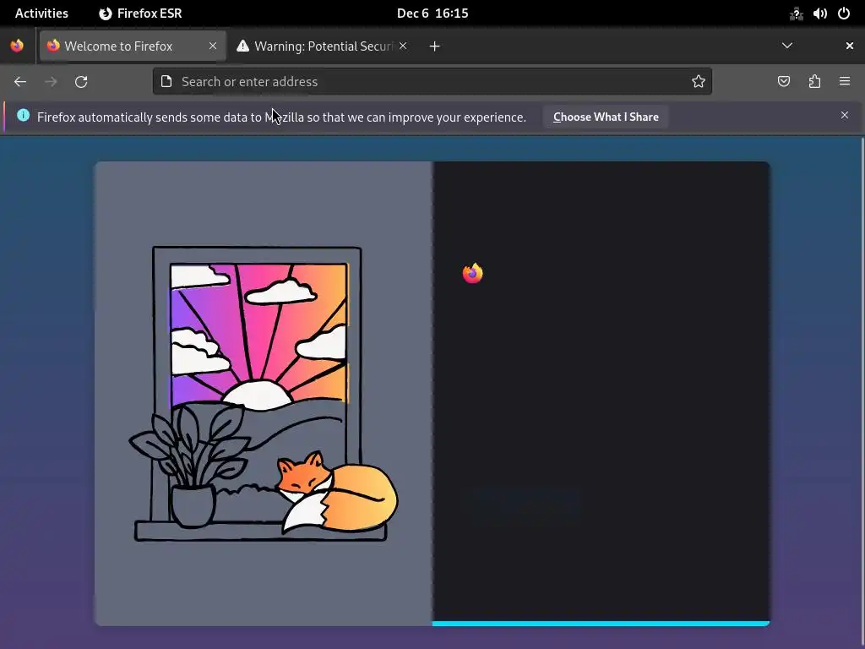The width and height of the screenshot is (865, 649).
Task: Open the Firefox hamburger application menu
Action: click(x=845, y=82)
